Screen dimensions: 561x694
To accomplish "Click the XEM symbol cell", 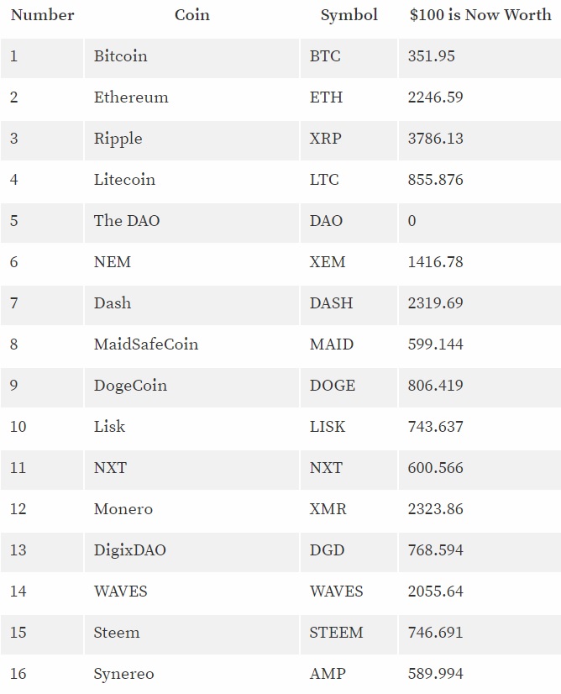I will (x=328, y=262).
